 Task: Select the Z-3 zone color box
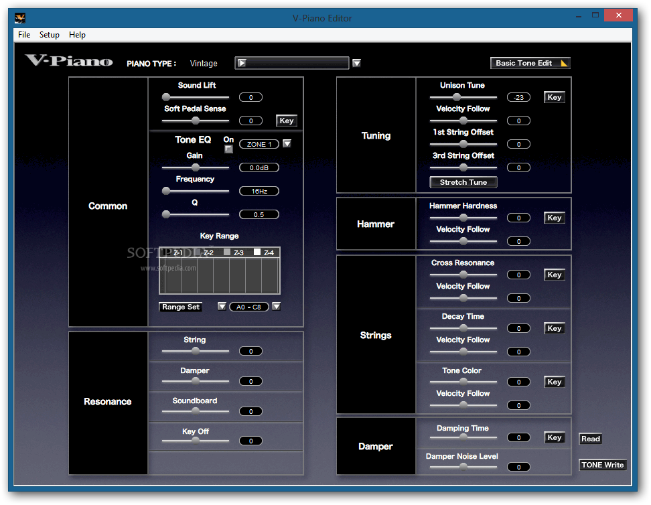(227, 252)
